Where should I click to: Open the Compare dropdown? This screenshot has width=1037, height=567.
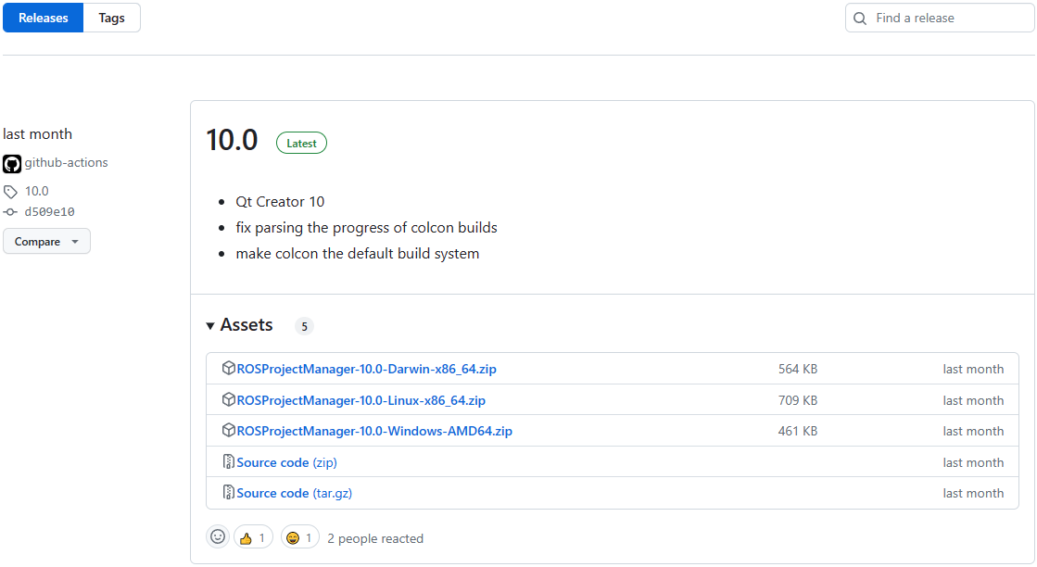coord(46,241)
